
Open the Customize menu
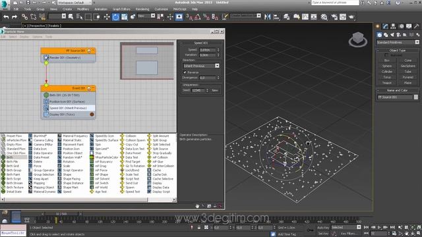coord(161,9)
